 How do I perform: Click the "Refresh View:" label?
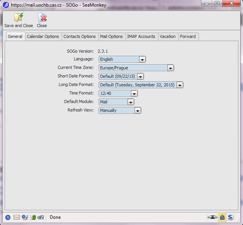click(x=81, y=110)
